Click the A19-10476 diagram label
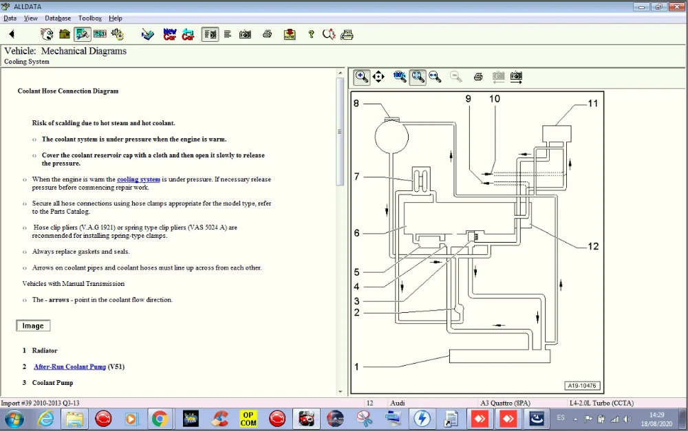 [582, 386]
